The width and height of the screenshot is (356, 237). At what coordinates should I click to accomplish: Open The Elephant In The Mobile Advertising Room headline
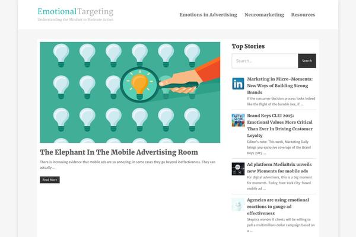119,152
